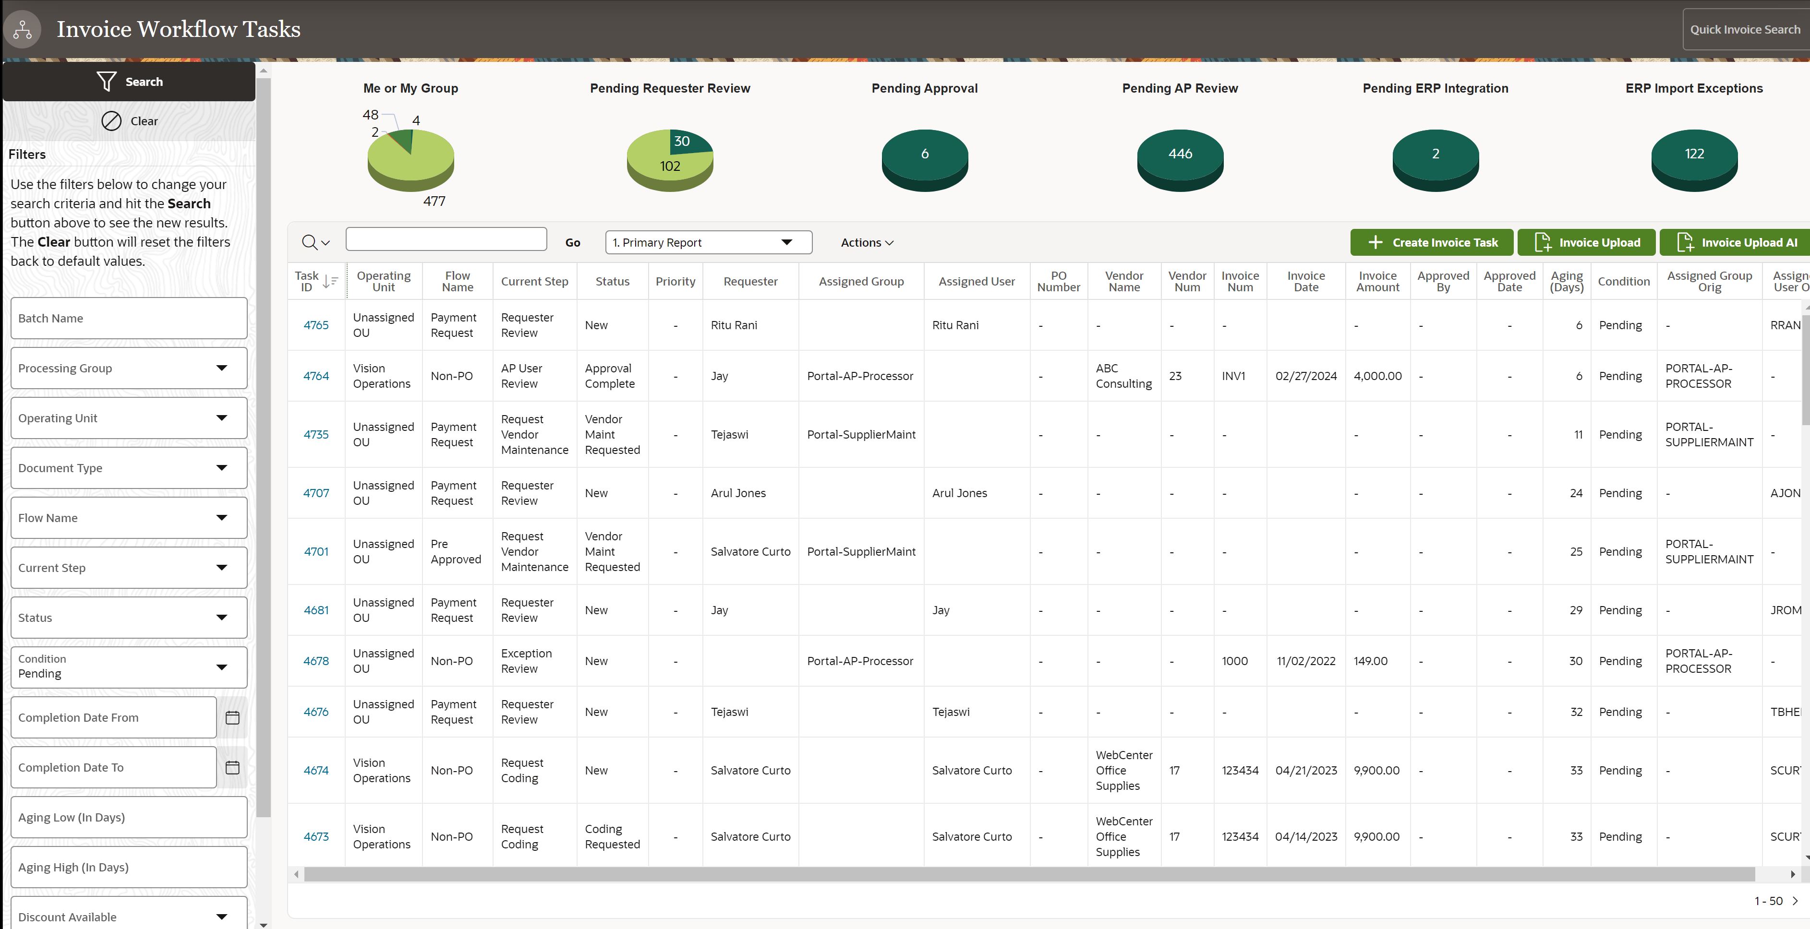Open the Completion Date To calendar picker

(232, 767)
